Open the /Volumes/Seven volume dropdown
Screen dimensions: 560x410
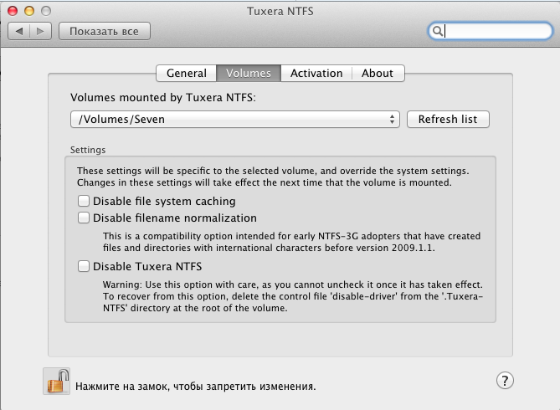click(235, 119)
